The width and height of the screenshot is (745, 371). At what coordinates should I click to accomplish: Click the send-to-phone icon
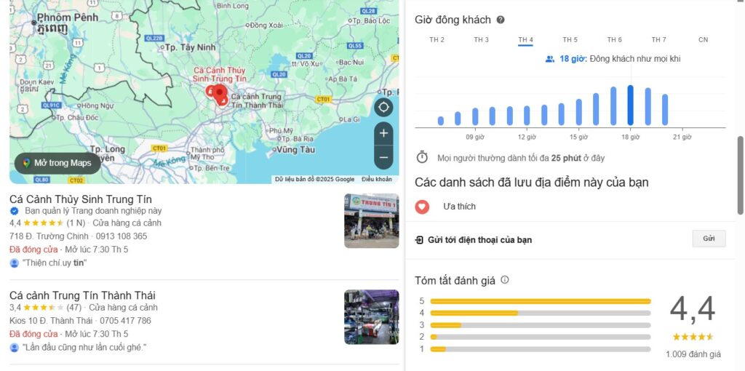click(419, 240)
